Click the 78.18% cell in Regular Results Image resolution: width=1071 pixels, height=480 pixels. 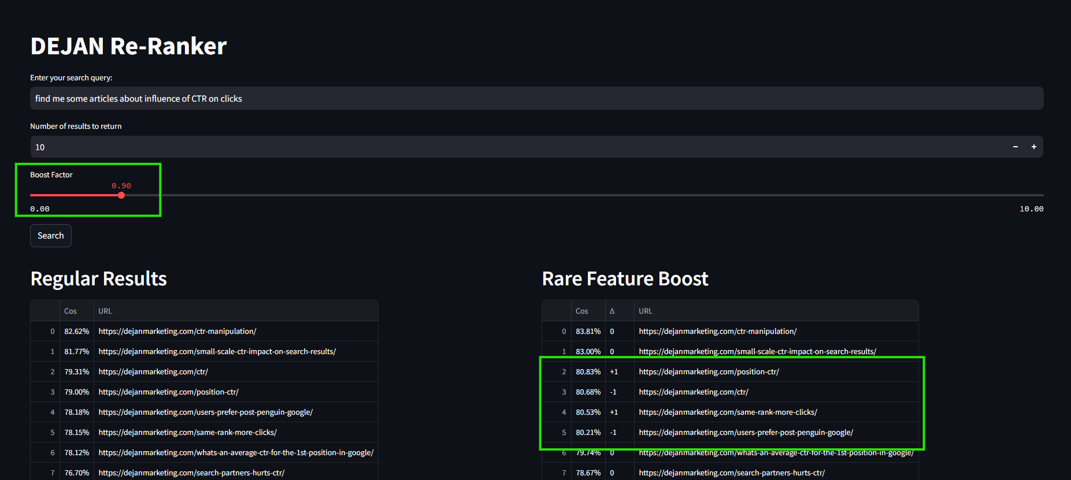[77, 412]
